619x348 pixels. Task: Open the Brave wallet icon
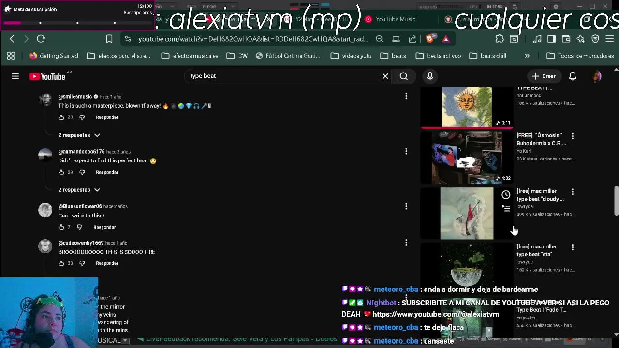pos(566,39)
